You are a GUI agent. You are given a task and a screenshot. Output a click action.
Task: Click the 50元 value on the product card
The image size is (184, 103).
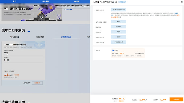[x=6, y=53]
